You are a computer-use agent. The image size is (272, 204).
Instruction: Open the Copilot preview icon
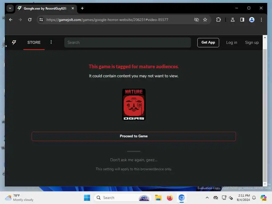coord(263,198)
